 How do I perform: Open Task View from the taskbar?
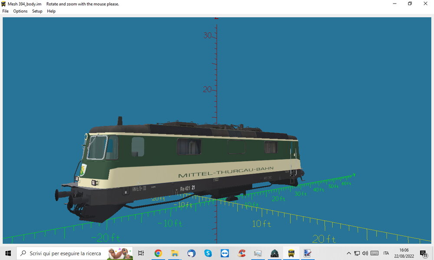point(141,253)
